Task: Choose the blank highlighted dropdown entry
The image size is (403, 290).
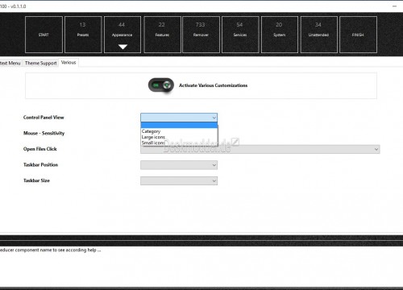Action: pyautogui.click(x=179, y=125)
